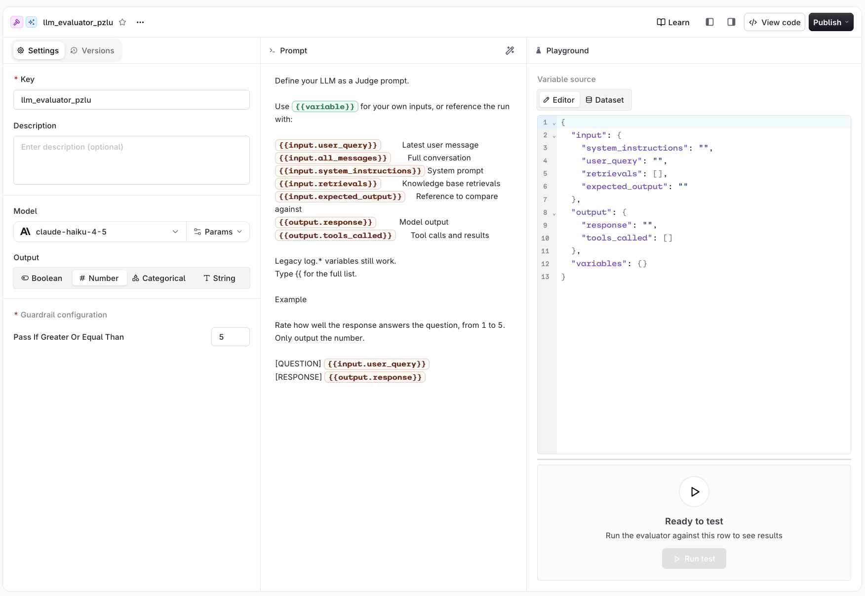Open the Params dropdown
The height and width of the screenshot is (596, 865).
pos(218,232)
